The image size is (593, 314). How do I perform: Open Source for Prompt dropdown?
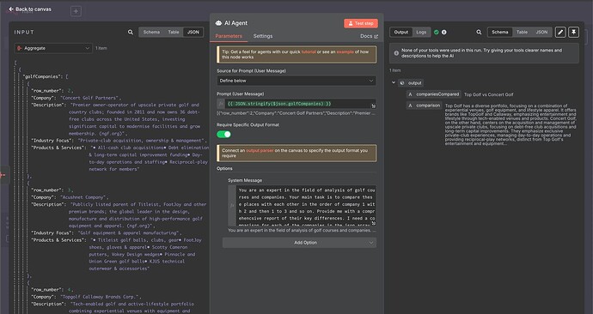tap(296, 81)
